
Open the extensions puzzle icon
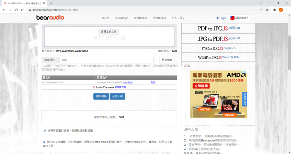tap(275, 10)
